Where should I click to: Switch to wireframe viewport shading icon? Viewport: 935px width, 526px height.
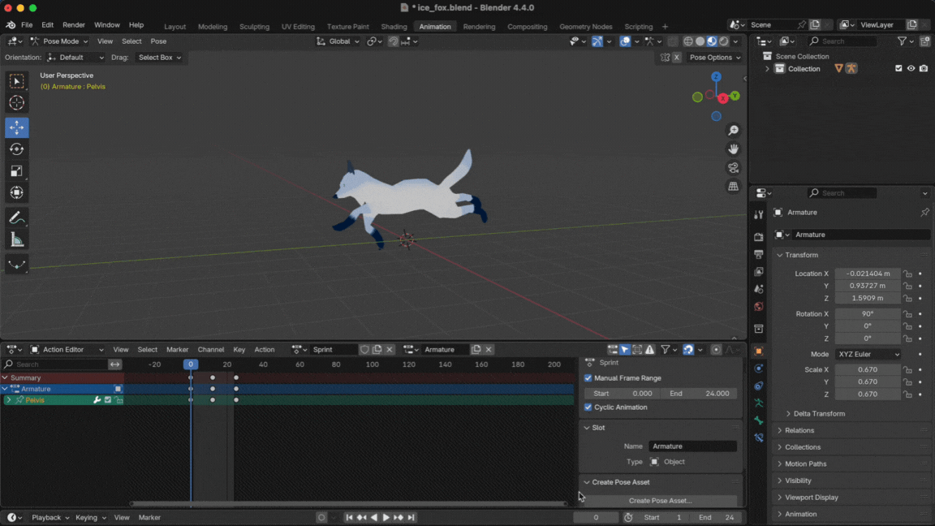click(x=688, y=41)
